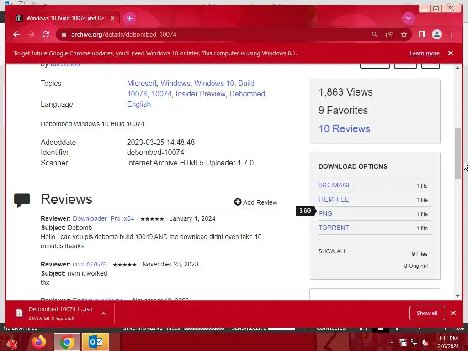Open the ITEM TILE download option
Viewport: 468px width, 351px height.
(x=333, y=199)
